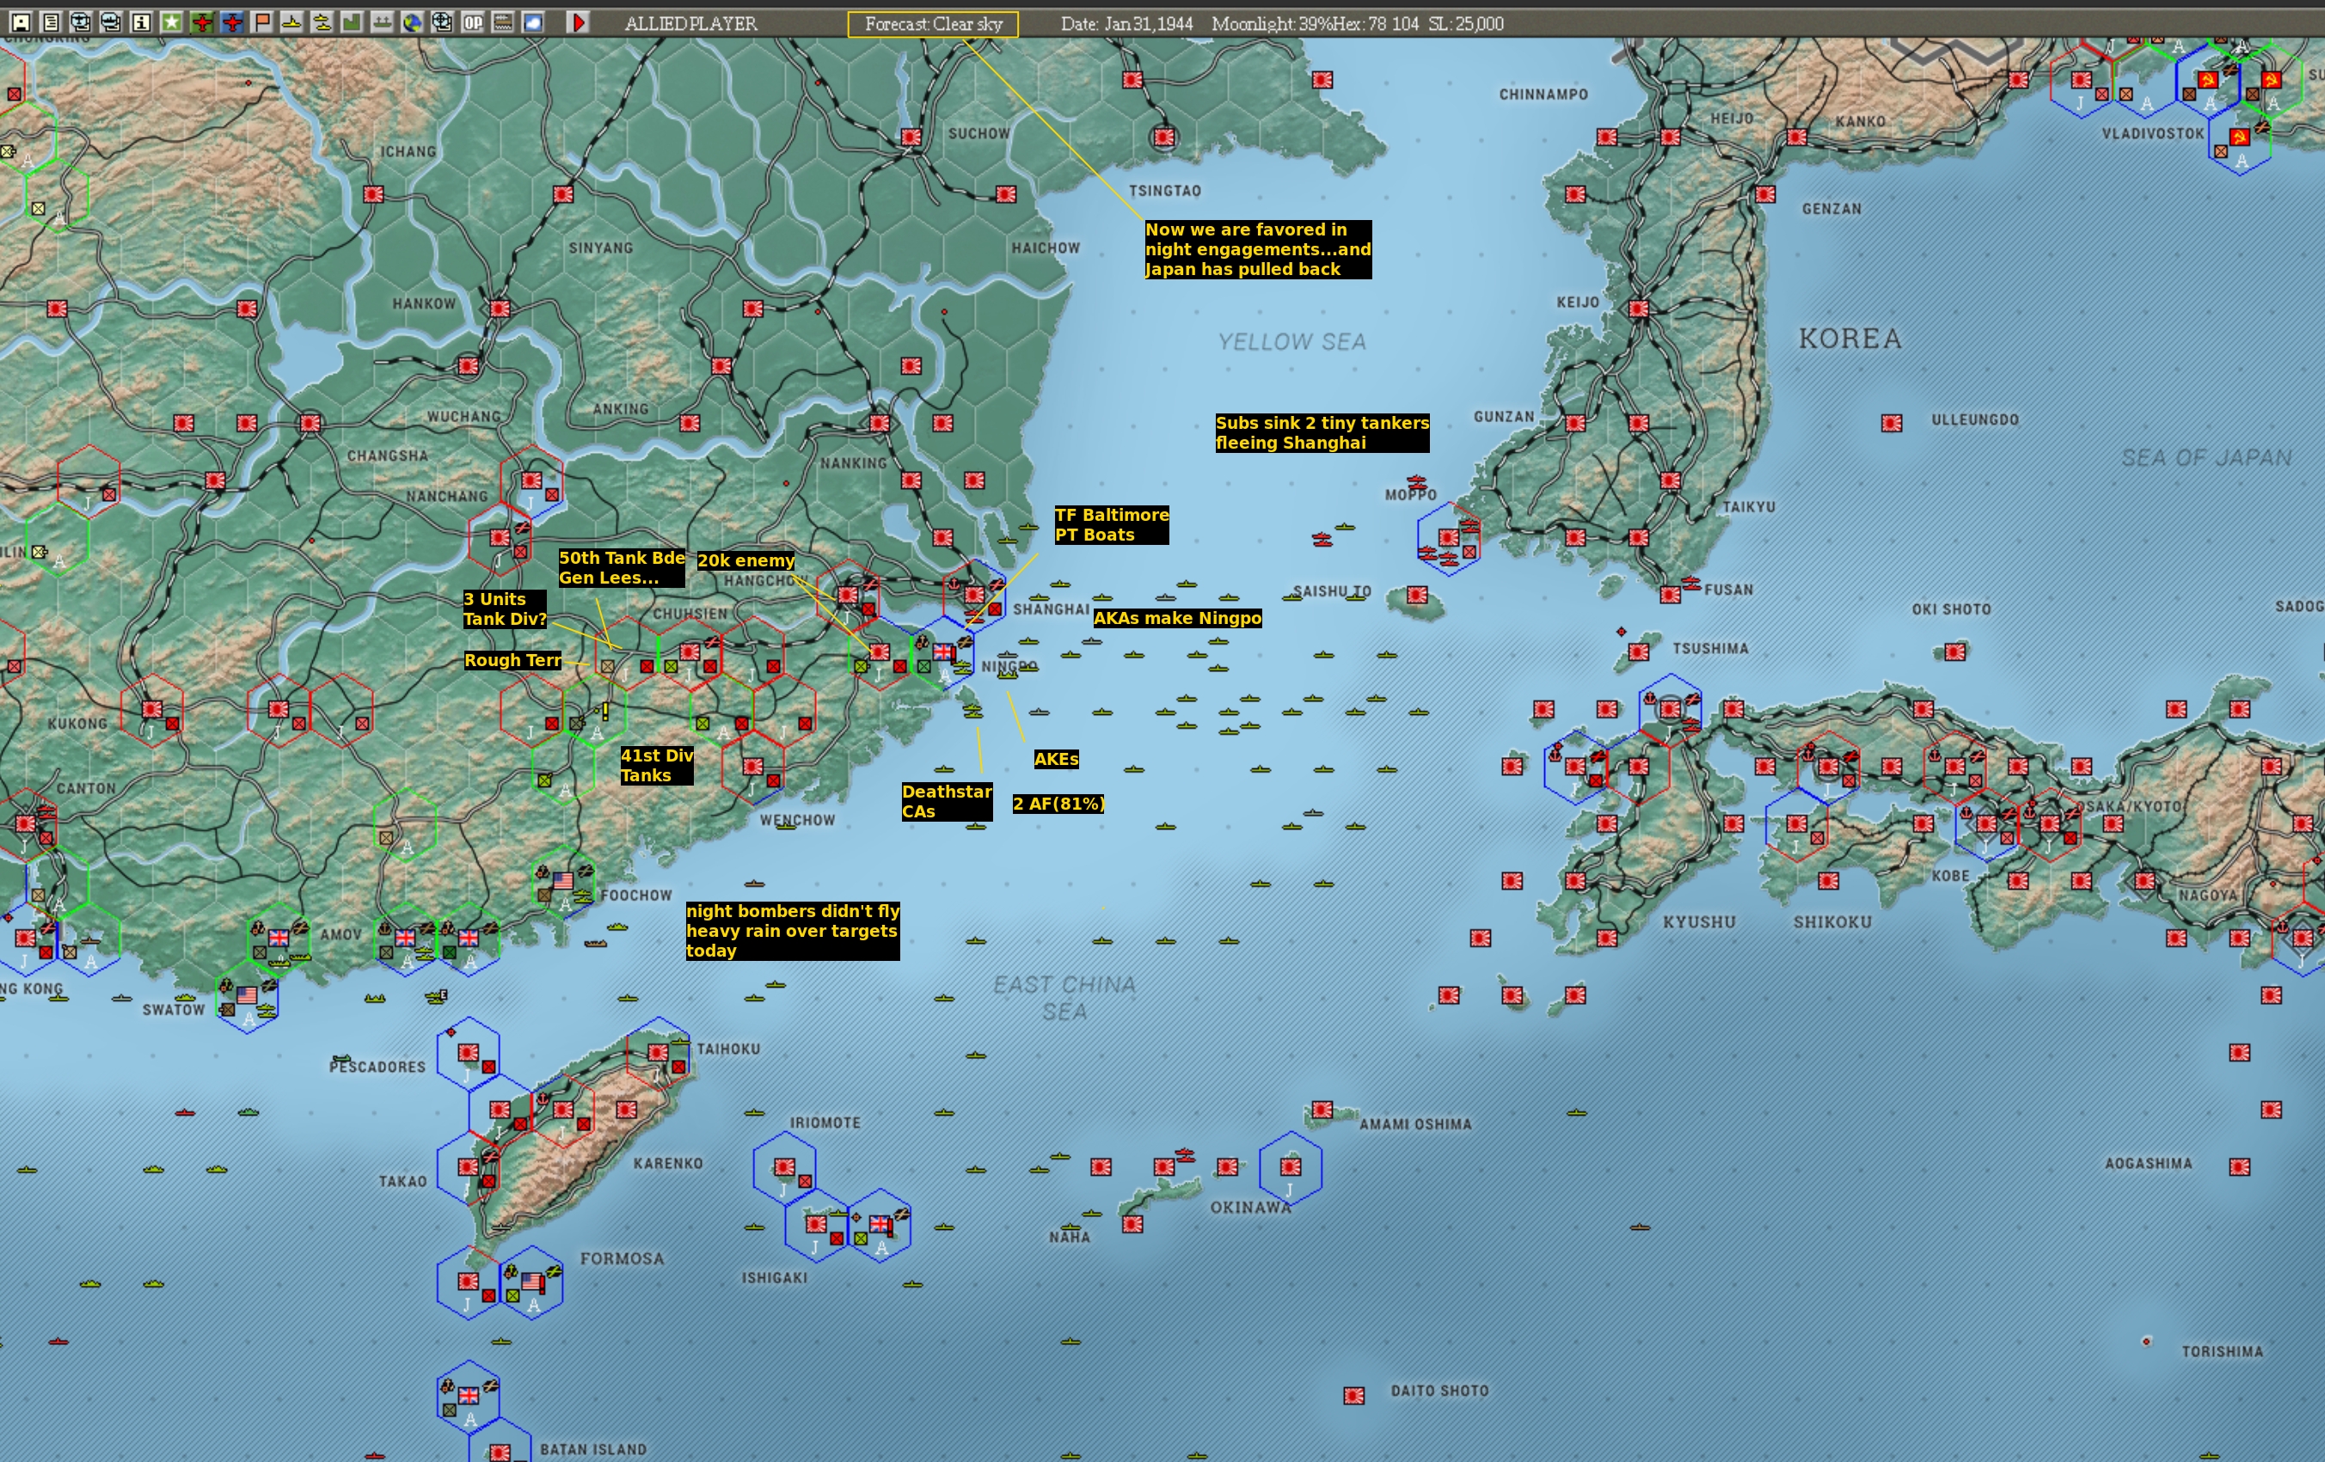
Task: Open the OP operations toolbar button
Action: (472, 22)
